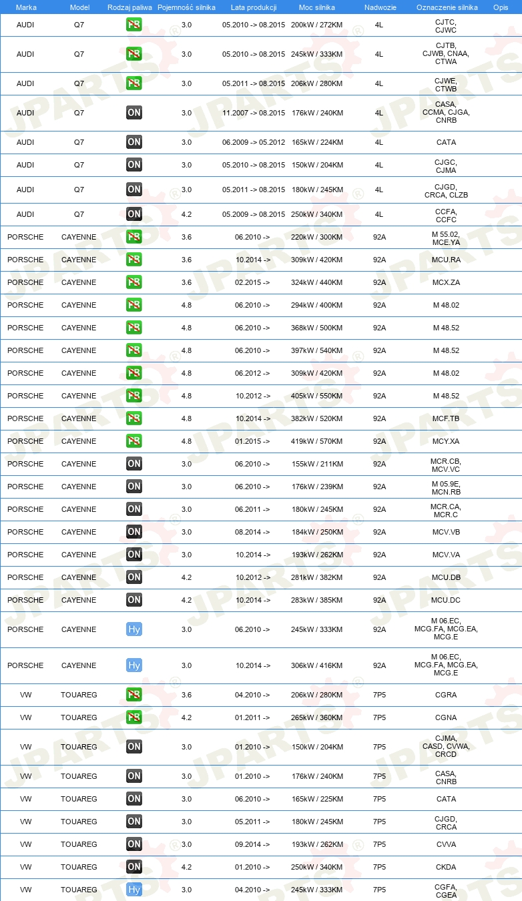This screenshot has height=901, width=522.
Task: Click engine code 'CJMA, CASD, CVWA, CRCD'
Action: pos(446,746)
